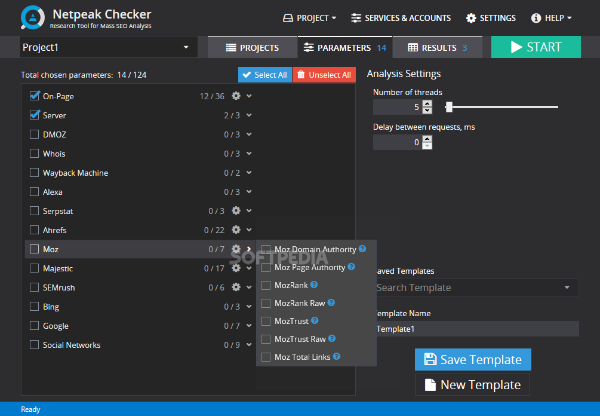Enable the DMOZ checkbox
Image resolution: width=600 pixels, height=416 pixels.
click(x=35, y=134)
